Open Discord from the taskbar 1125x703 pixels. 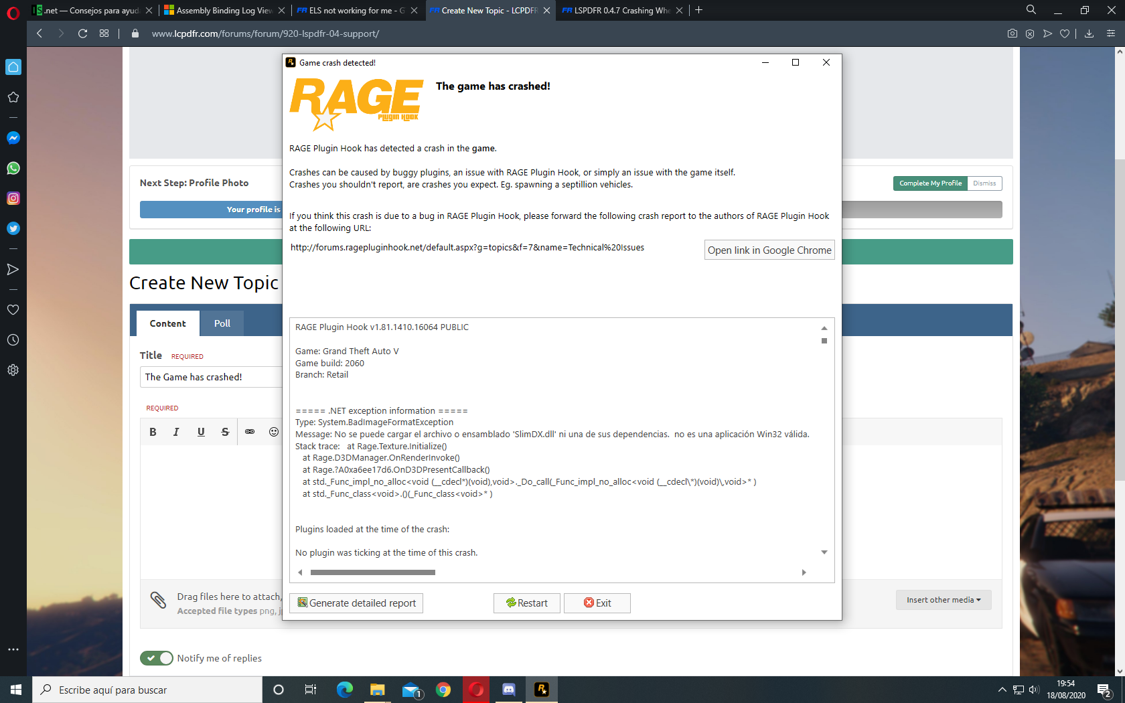point(509,690)
